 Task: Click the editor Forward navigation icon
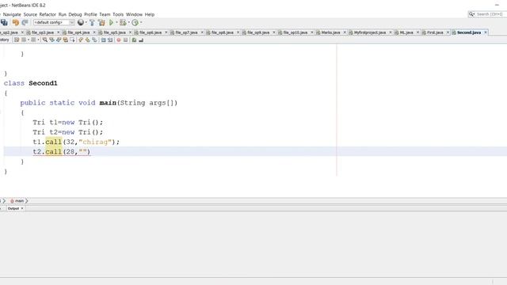(33, 40)
